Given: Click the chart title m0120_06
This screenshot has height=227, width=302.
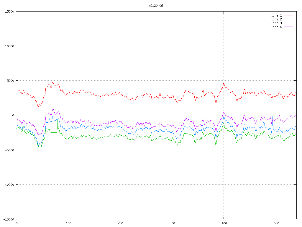Looking at the screenshot, I should click(156, 6).
